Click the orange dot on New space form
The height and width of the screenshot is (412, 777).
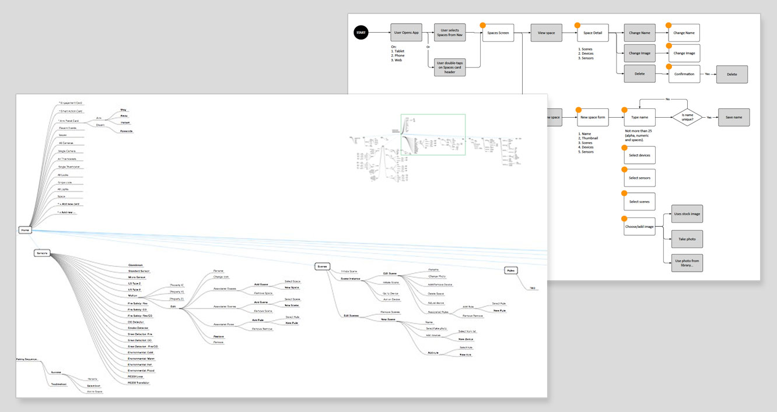click(x=577, y=110)
